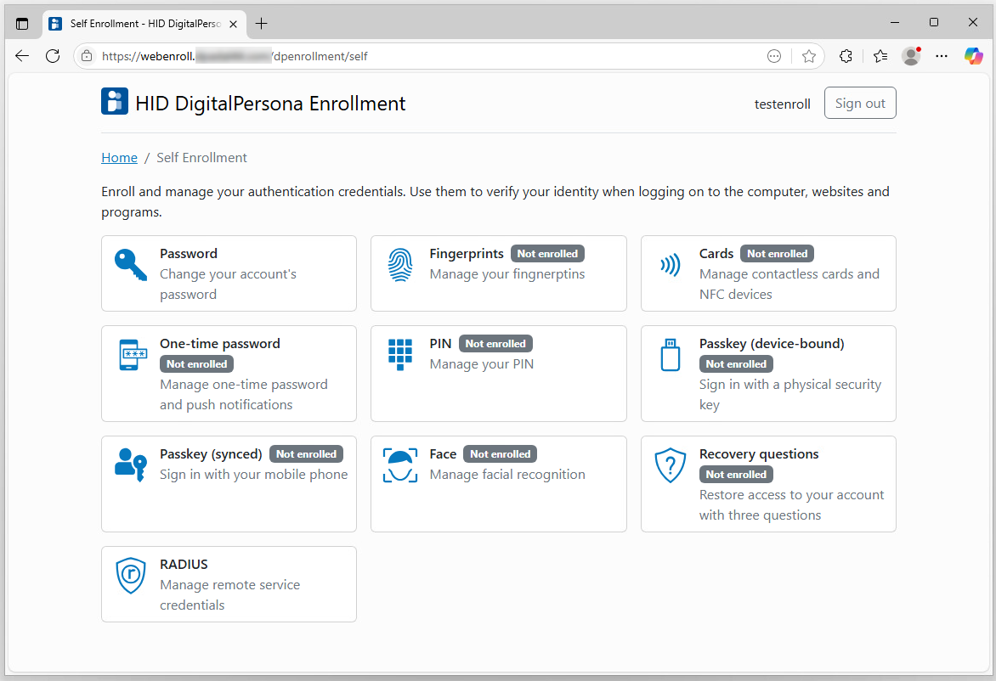This screenshot has height=681, width=996.
Task: Open the RADIUS shield icon
Action: coord(131,576)
